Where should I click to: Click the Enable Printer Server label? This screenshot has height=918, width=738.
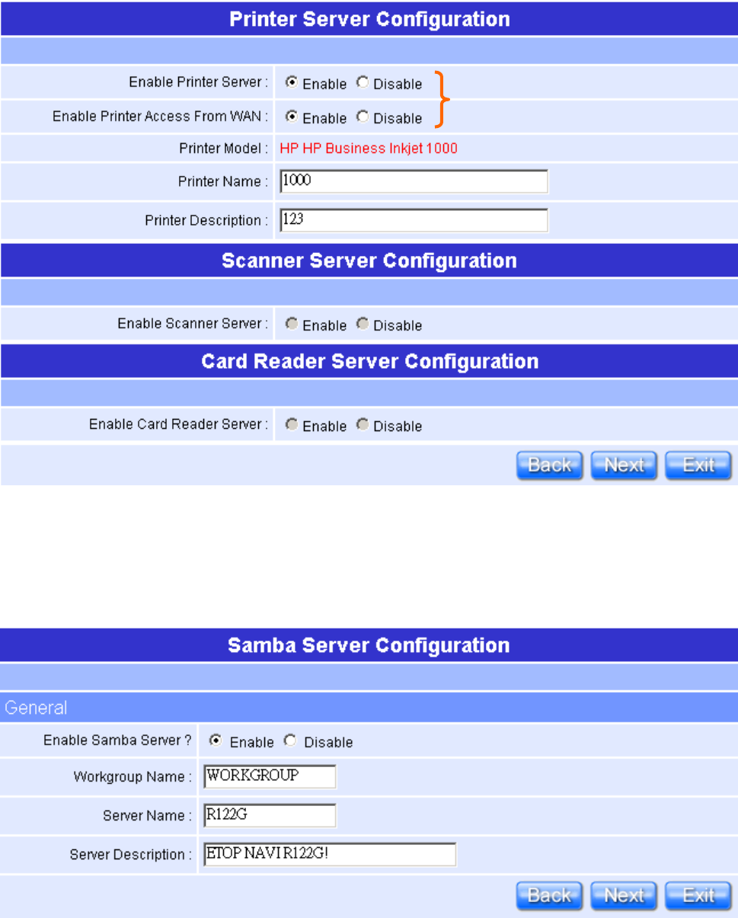(x=198, y=82)
